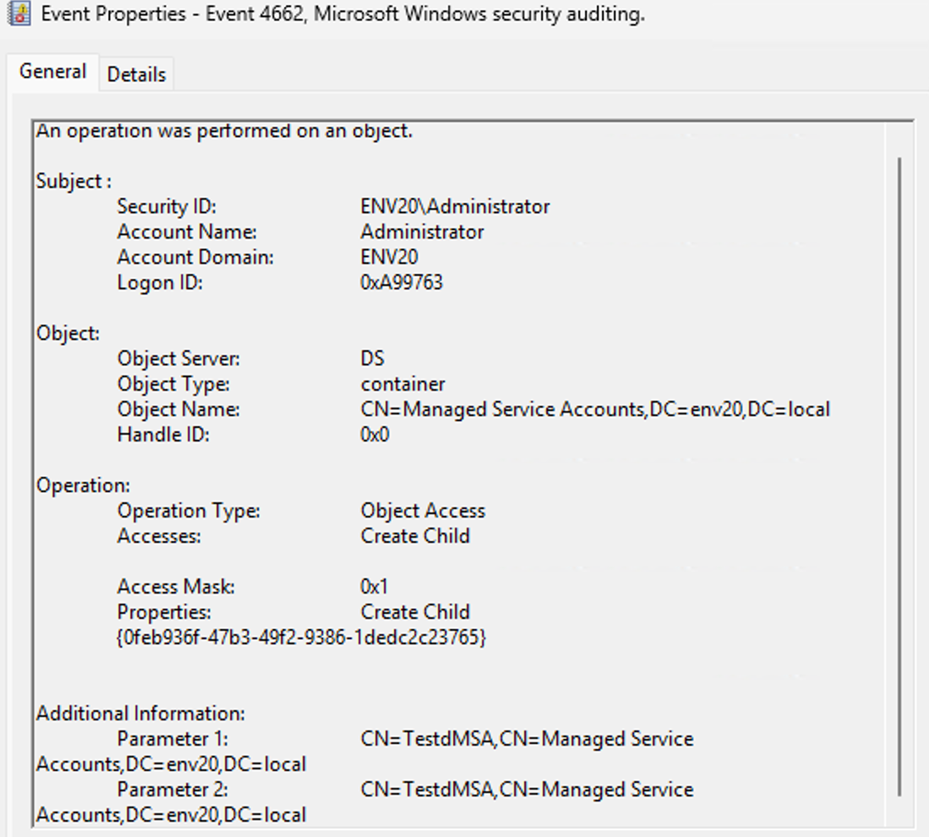This screenshot has height=837, width=929.
Task: Click the Logon ID: label
Action: point(160,282)
